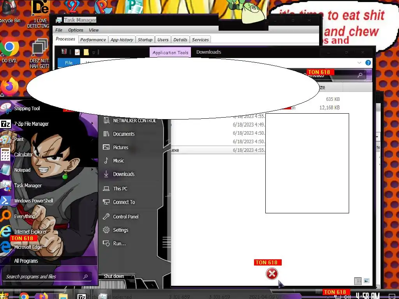399x299 pixels.
Task: Expand the Explorer ribbon chevron
Action: pos(359,63)
